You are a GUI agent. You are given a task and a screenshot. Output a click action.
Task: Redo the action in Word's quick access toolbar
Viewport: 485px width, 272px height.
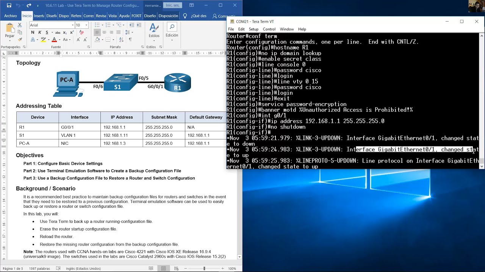click(29, 5)
